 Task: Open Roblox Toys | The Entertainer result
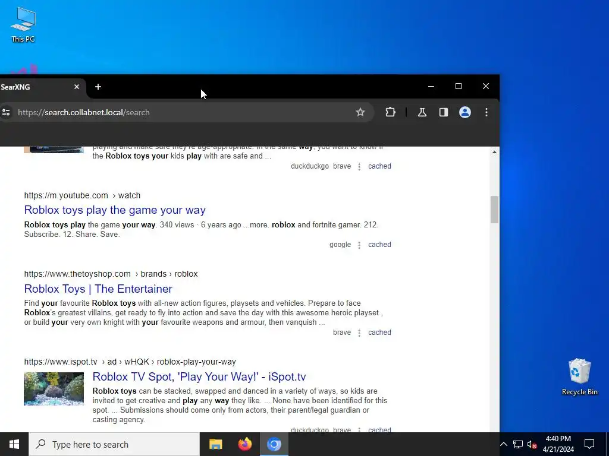(x=98, y=289)
